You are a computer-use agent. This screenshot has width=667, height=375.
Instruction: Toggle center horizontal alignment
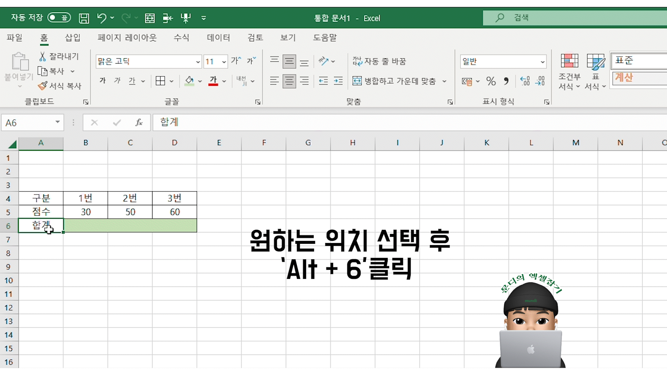tap(289, 81)
